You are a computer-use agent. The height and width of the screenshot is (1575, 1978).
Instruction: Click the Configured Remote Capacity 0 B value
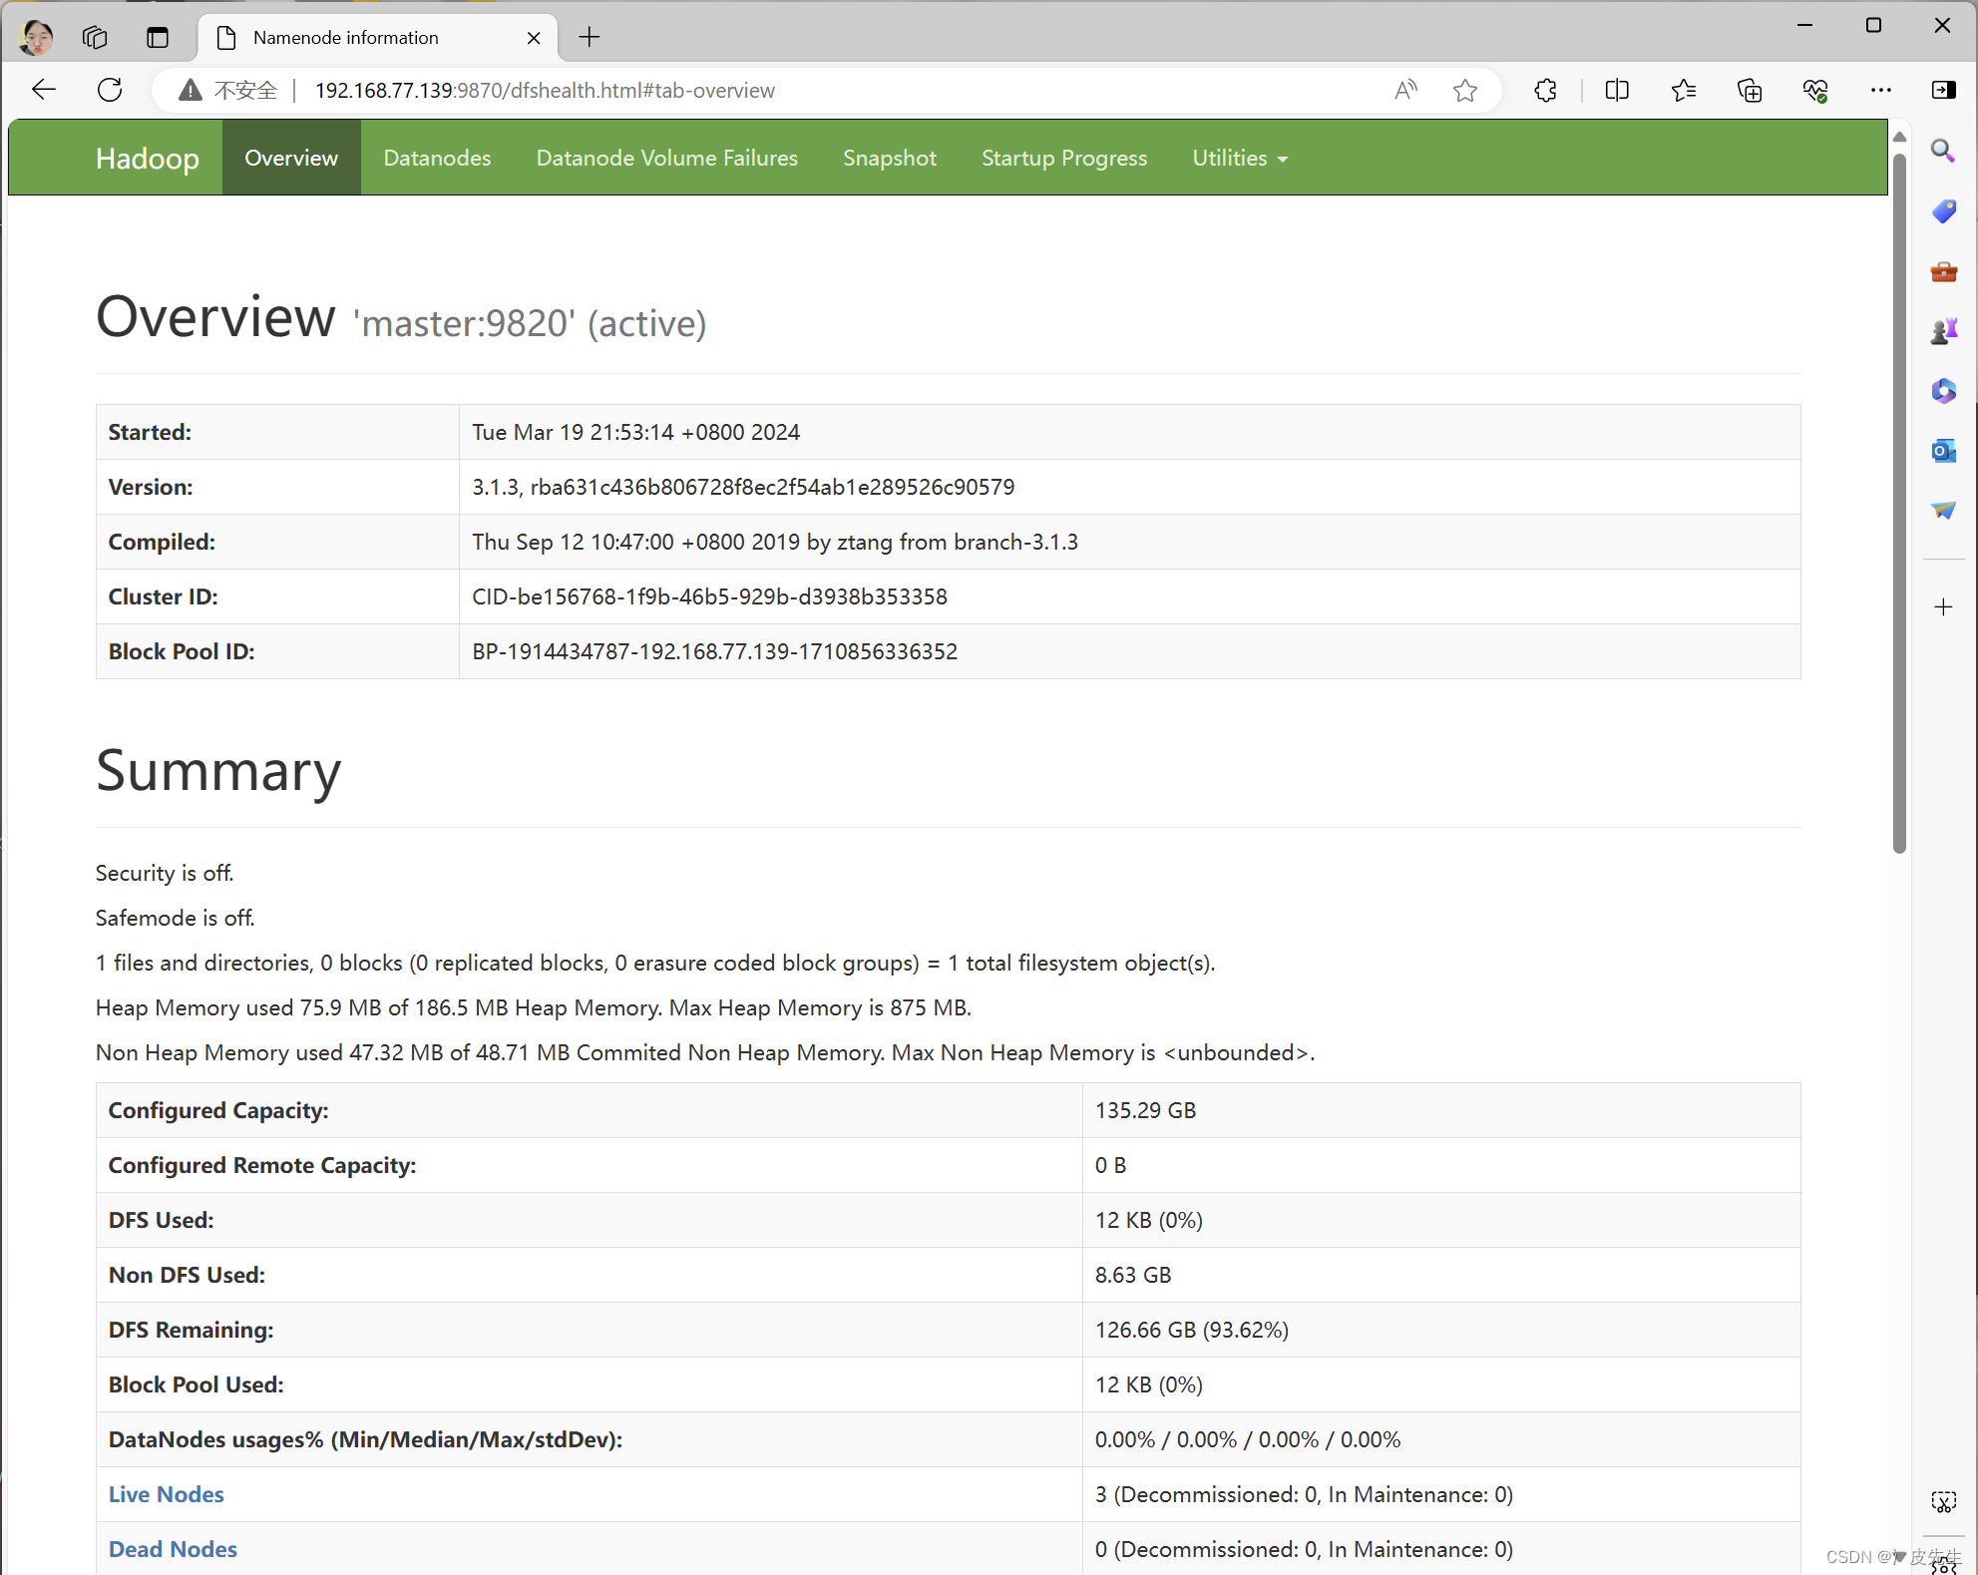[x=1110, y=1165]
